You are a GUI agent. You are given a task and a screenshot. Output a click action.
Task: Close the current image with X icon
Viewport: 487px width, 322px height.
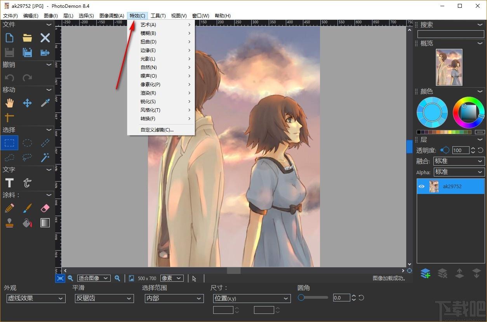[45, 38]
